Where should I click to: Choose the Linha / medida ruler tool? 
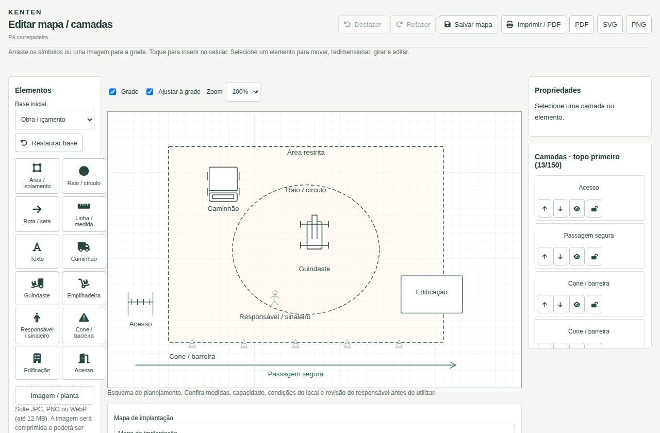(x=84, y=214)
